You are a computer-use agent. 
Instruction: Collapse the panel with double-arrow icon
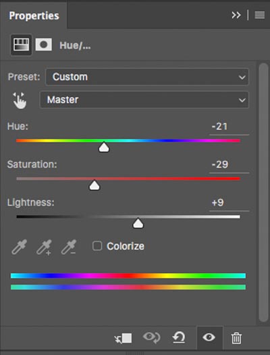click(x=236, y=16)
